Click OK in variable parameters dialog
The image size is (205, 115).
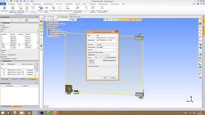pyautogui.click(x=105, y=78)
